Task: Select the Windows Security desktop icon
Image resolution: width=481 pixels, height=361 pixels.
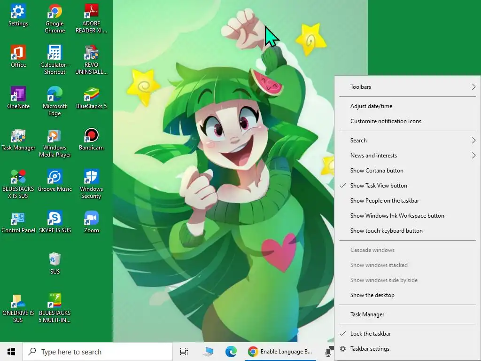Action: pos(91,184)
